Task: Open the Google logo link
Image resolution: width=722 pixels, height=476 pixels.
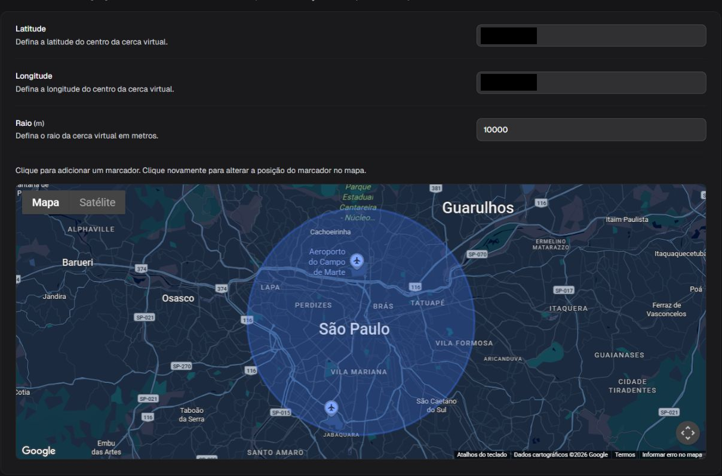Action: (39, 451)
